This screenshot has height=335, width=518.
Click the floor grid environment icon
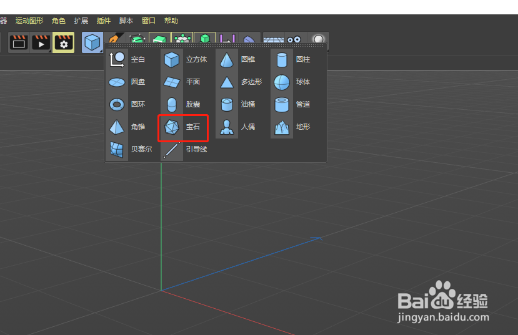point(274,38)
